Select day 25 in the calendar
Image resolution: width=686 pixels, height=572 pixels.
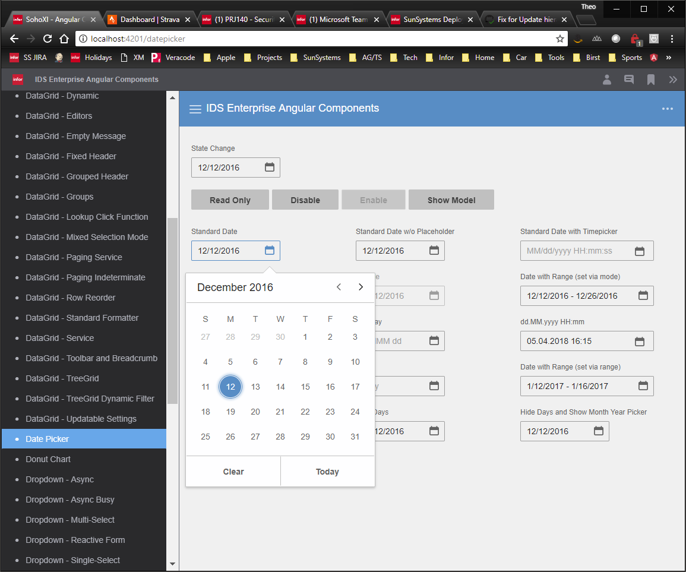[x=205, y=437]
